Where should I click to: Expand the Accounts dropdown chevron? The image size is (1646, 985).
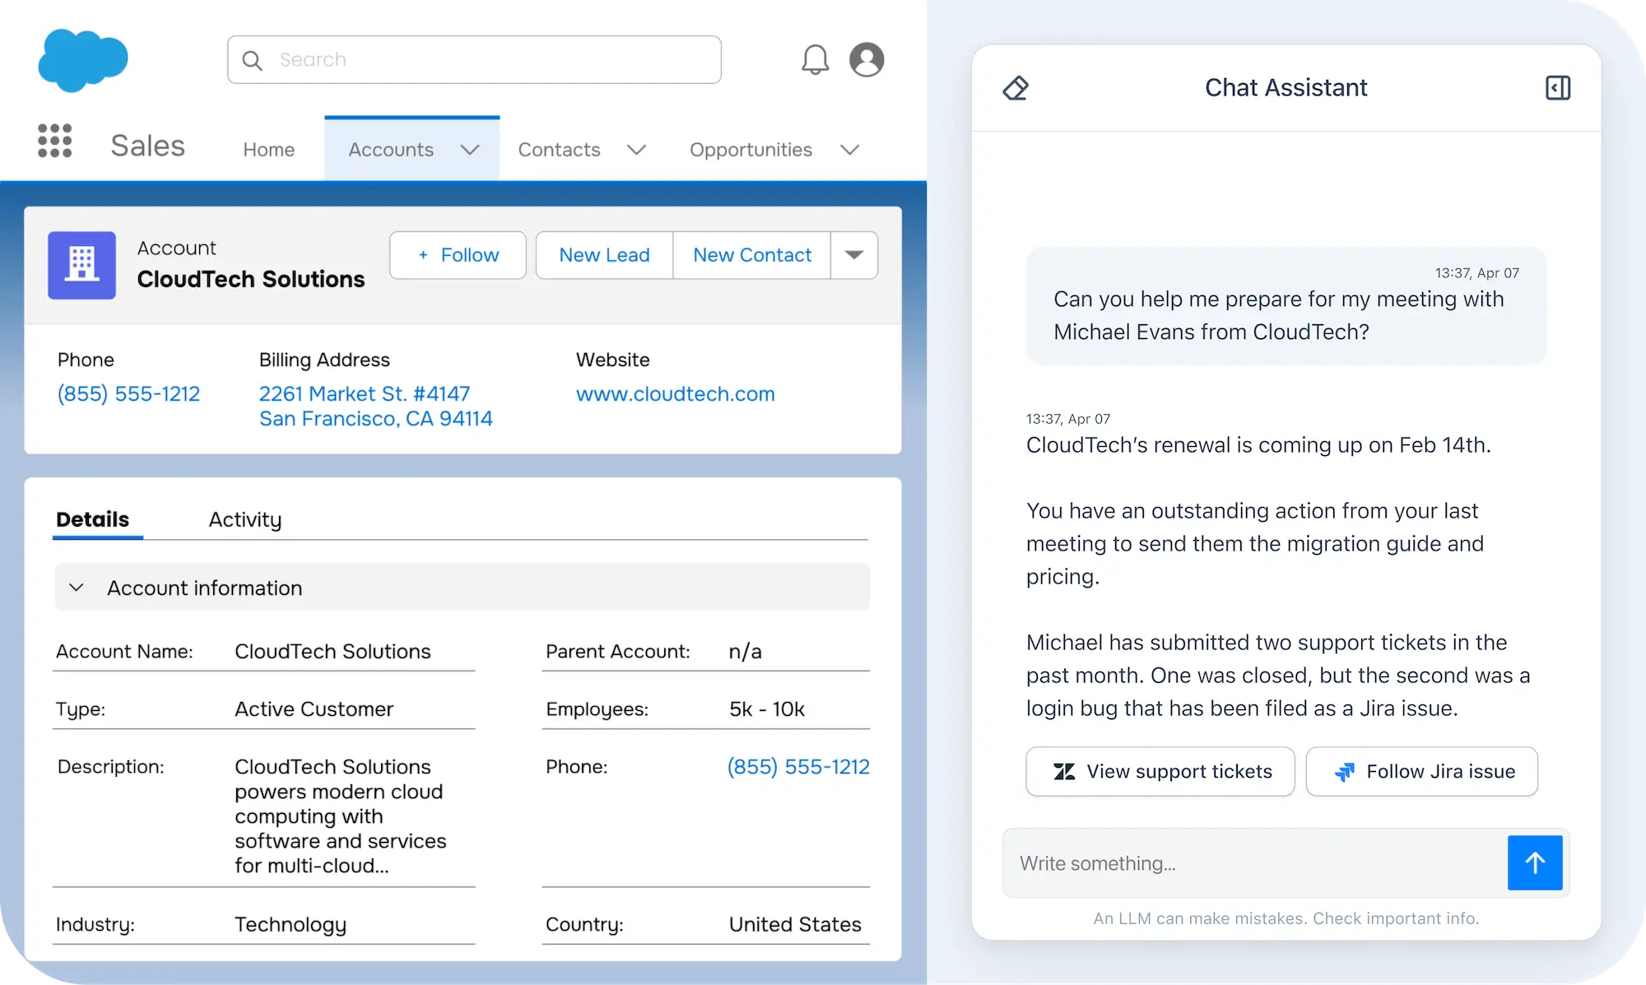coord(470,150)
